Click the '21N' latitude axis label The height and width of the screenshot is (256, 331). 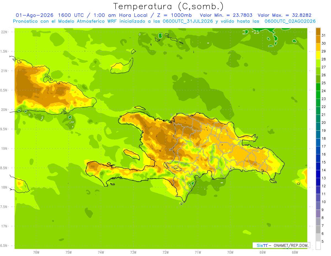[4, 71]
